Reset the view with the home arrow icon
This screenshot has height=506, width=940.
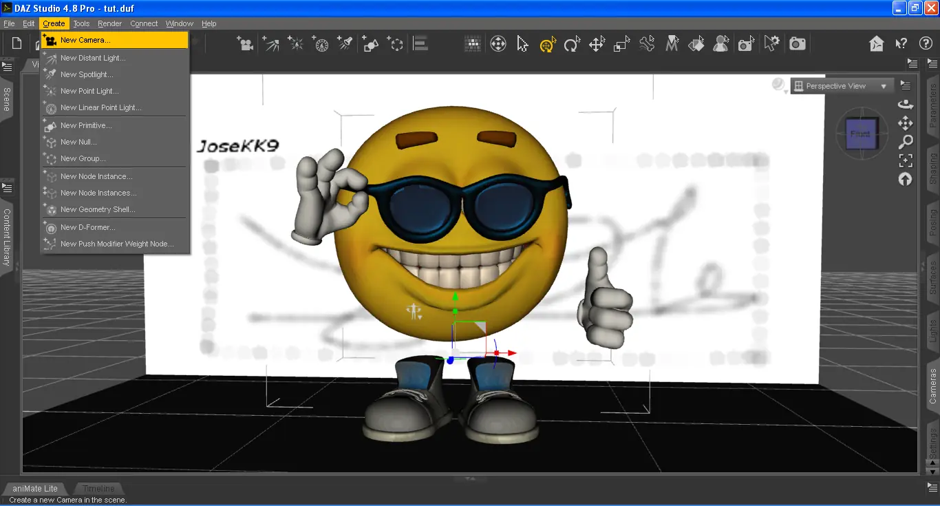pos(906,179)
